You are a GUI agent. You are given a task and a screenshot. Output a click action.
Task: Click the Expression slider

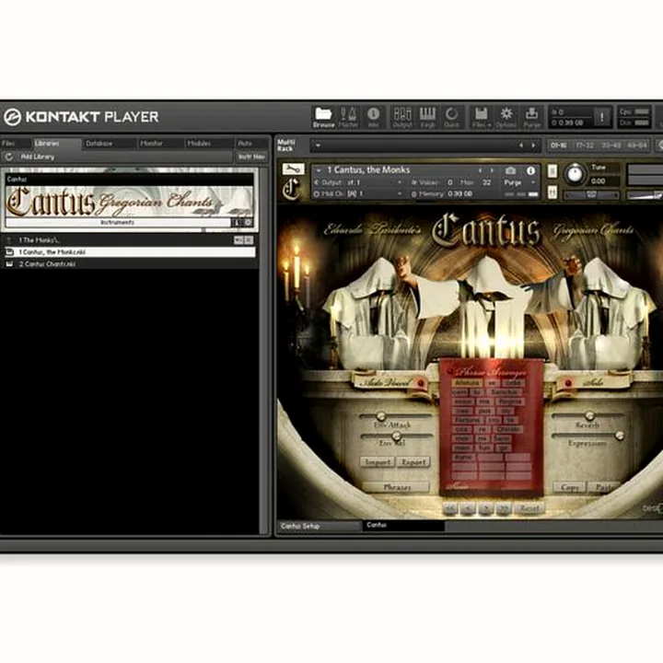587,435
